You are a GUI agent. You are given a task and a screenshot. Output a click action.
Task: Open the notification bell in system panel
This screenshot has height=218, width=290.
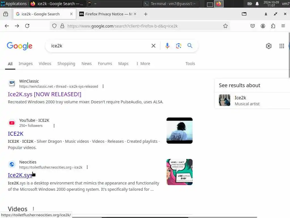257,4
